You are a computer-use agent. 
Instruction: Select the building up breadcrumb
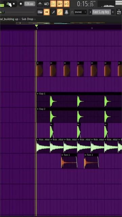[9, 19]
